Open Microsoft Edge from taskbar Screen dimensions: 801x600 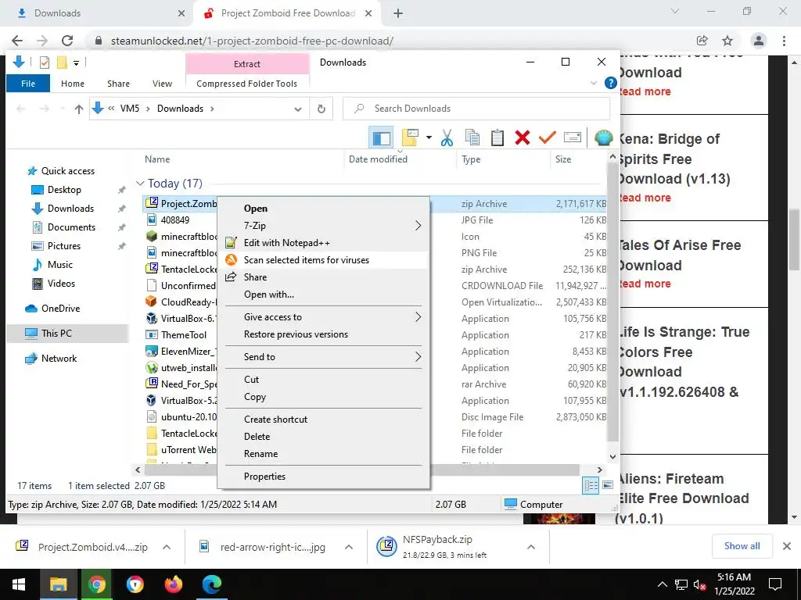(x=211, y=584)
